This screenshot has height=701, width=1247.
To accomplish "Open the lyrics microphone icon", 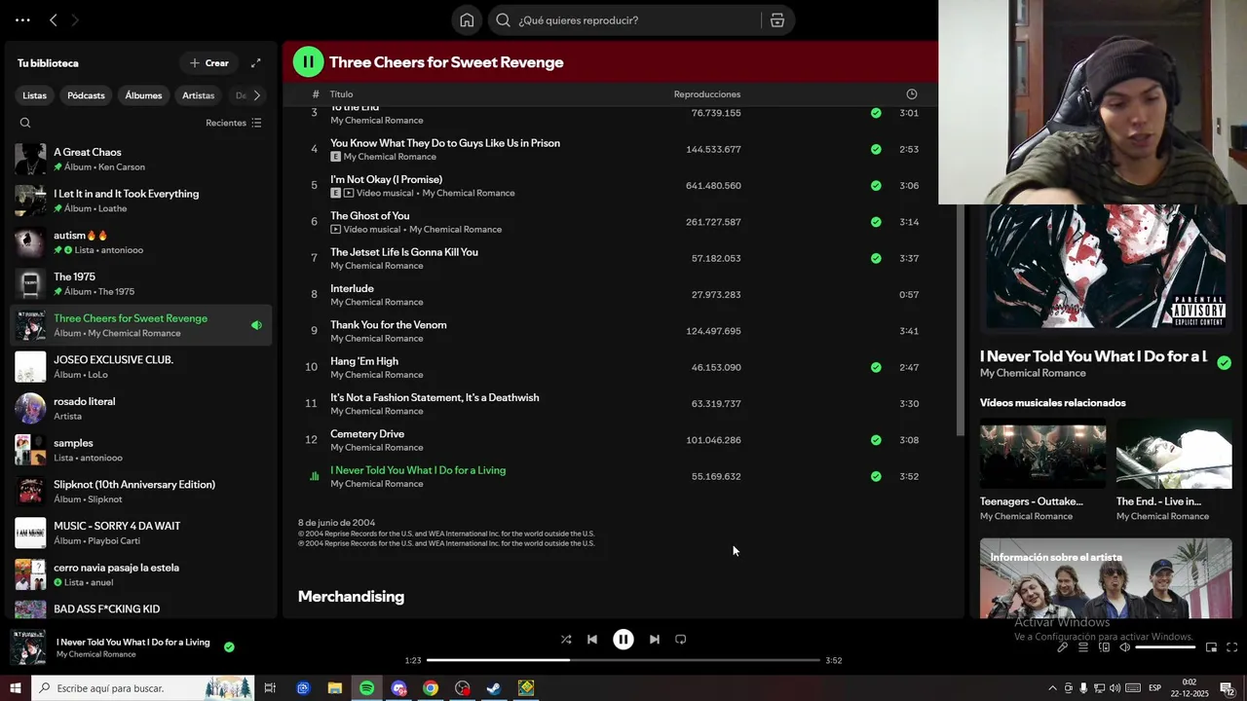I will pyautogui.click(x=1063, y=647).
